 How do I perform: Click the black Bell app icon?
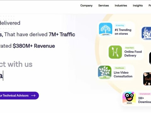147,79
